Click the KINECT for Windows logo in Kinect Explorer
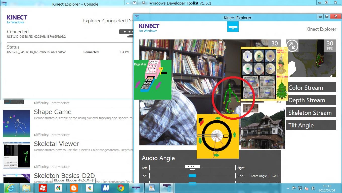Screen dimensions: 342x193 pos(149,28)
